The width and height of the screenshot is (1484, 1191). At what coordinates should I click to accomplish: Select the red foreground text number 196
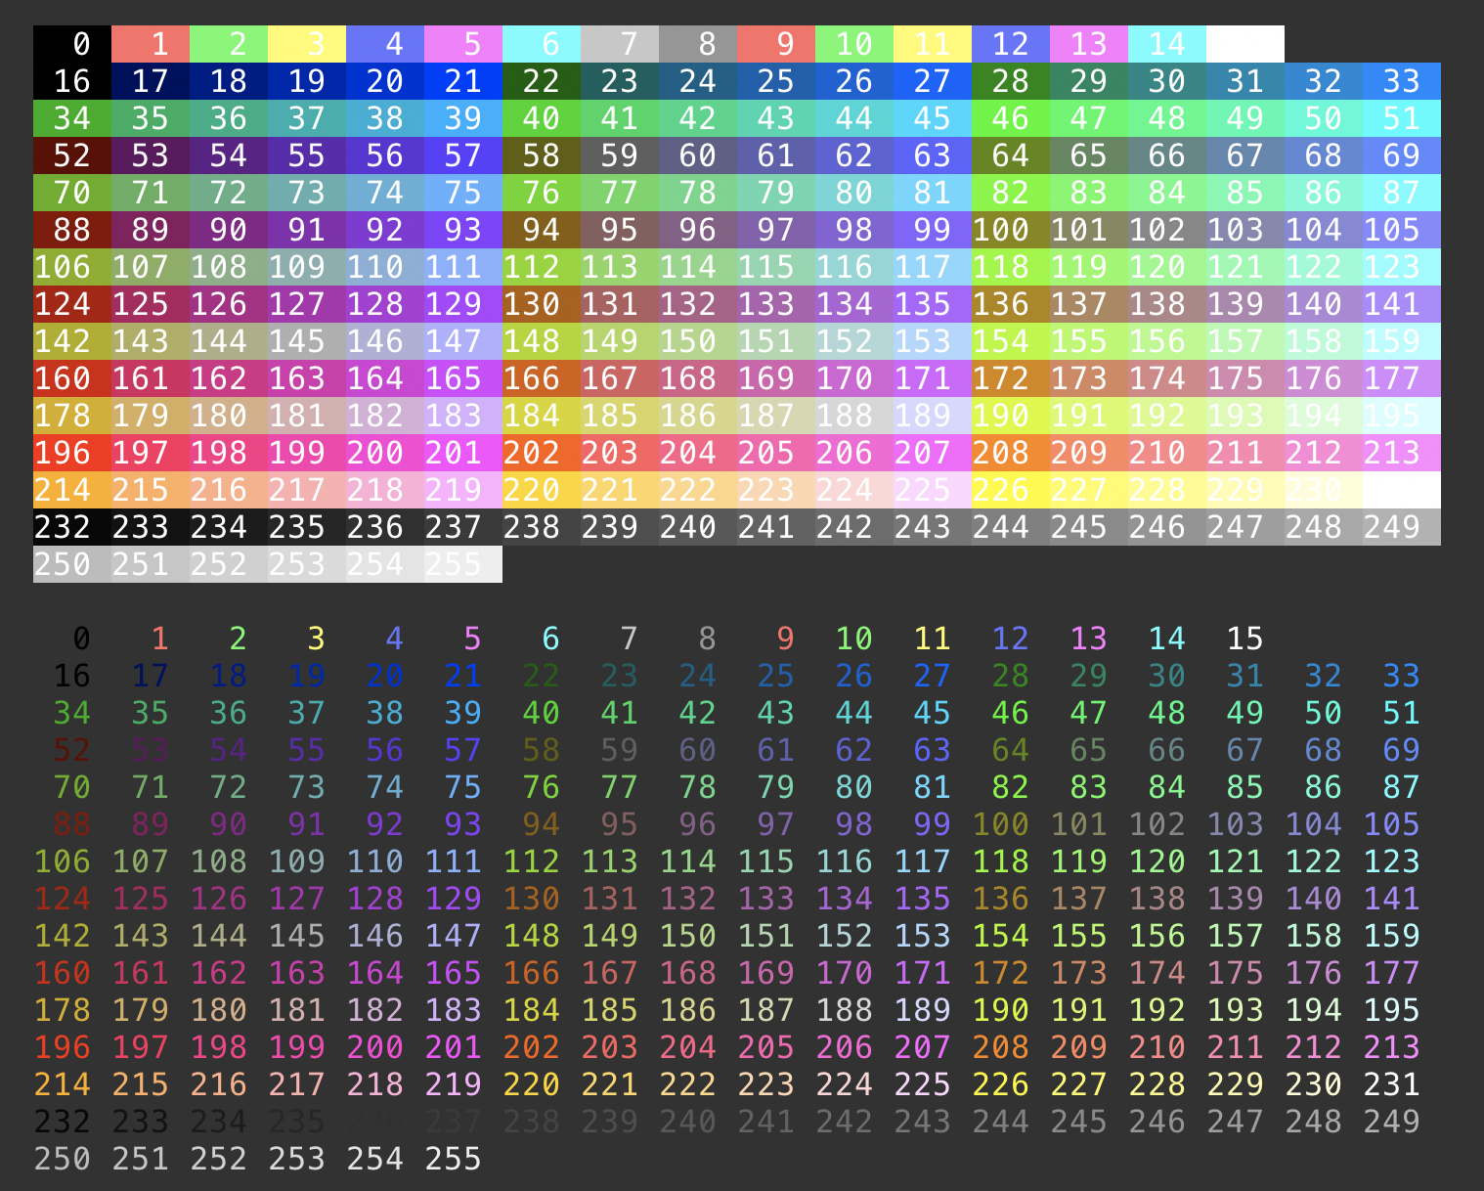(63, 1047)
